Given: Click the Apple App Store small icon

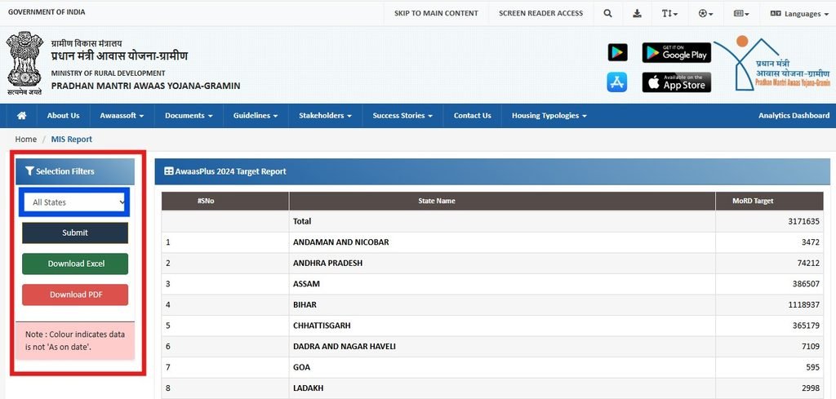Looking at the screenshot, I should click(x=617, y=82).
